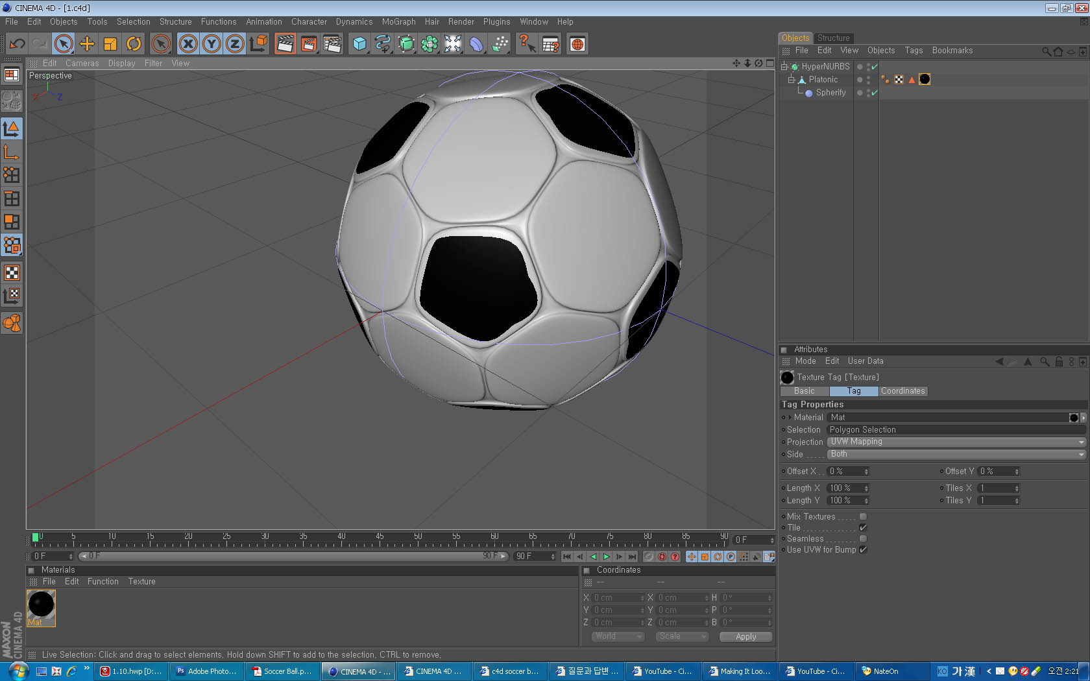Toggle Platonic editor visibility dot

868,77
